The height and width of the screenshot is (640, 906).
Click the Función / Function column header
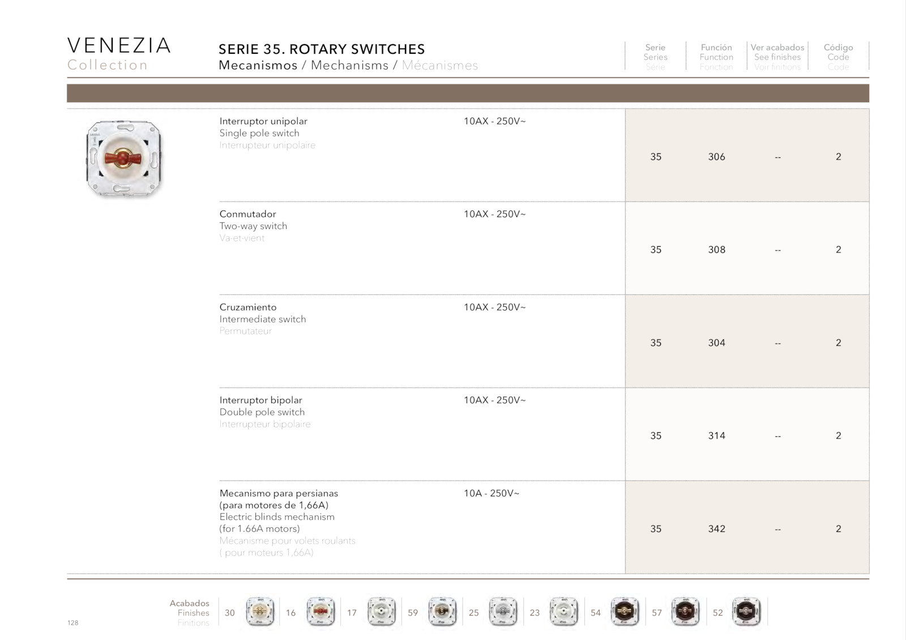(x=716, y=57)
